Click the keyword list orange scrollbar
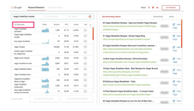Viewport: 194px width, 111px height. (x=93, y=34)
